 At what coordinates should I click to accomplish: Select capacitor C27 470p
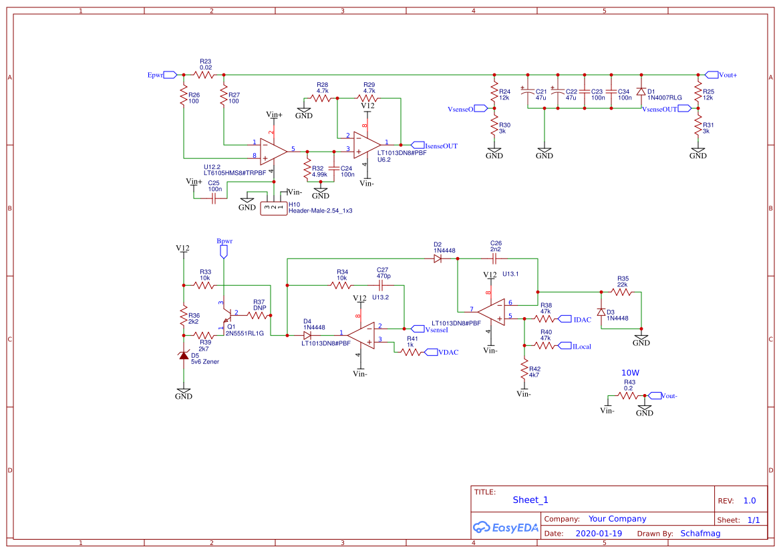coord(381,285)
